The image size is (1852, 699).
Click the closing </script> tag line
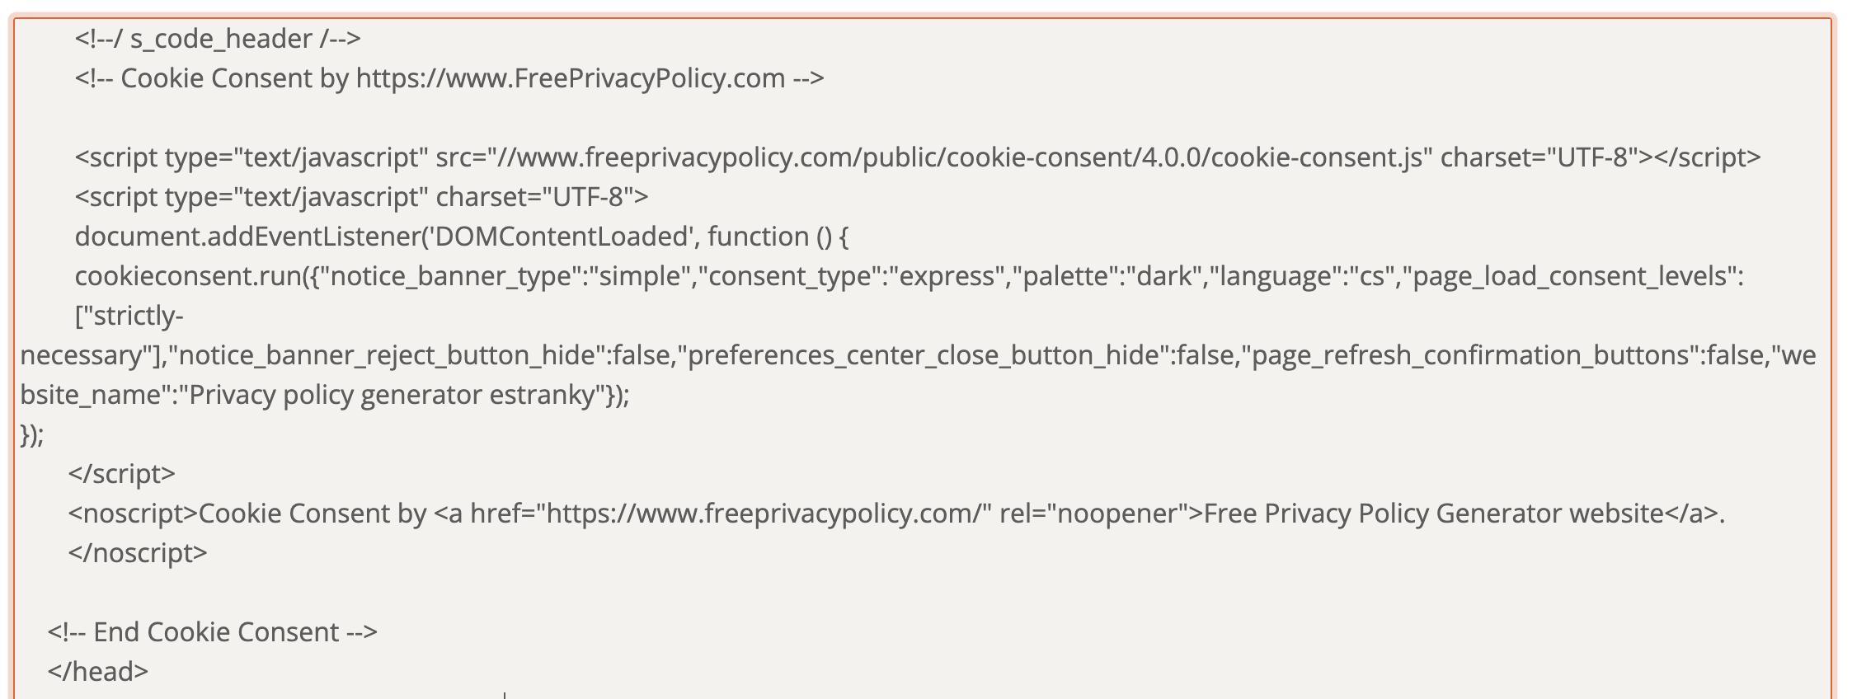[122, 474]
